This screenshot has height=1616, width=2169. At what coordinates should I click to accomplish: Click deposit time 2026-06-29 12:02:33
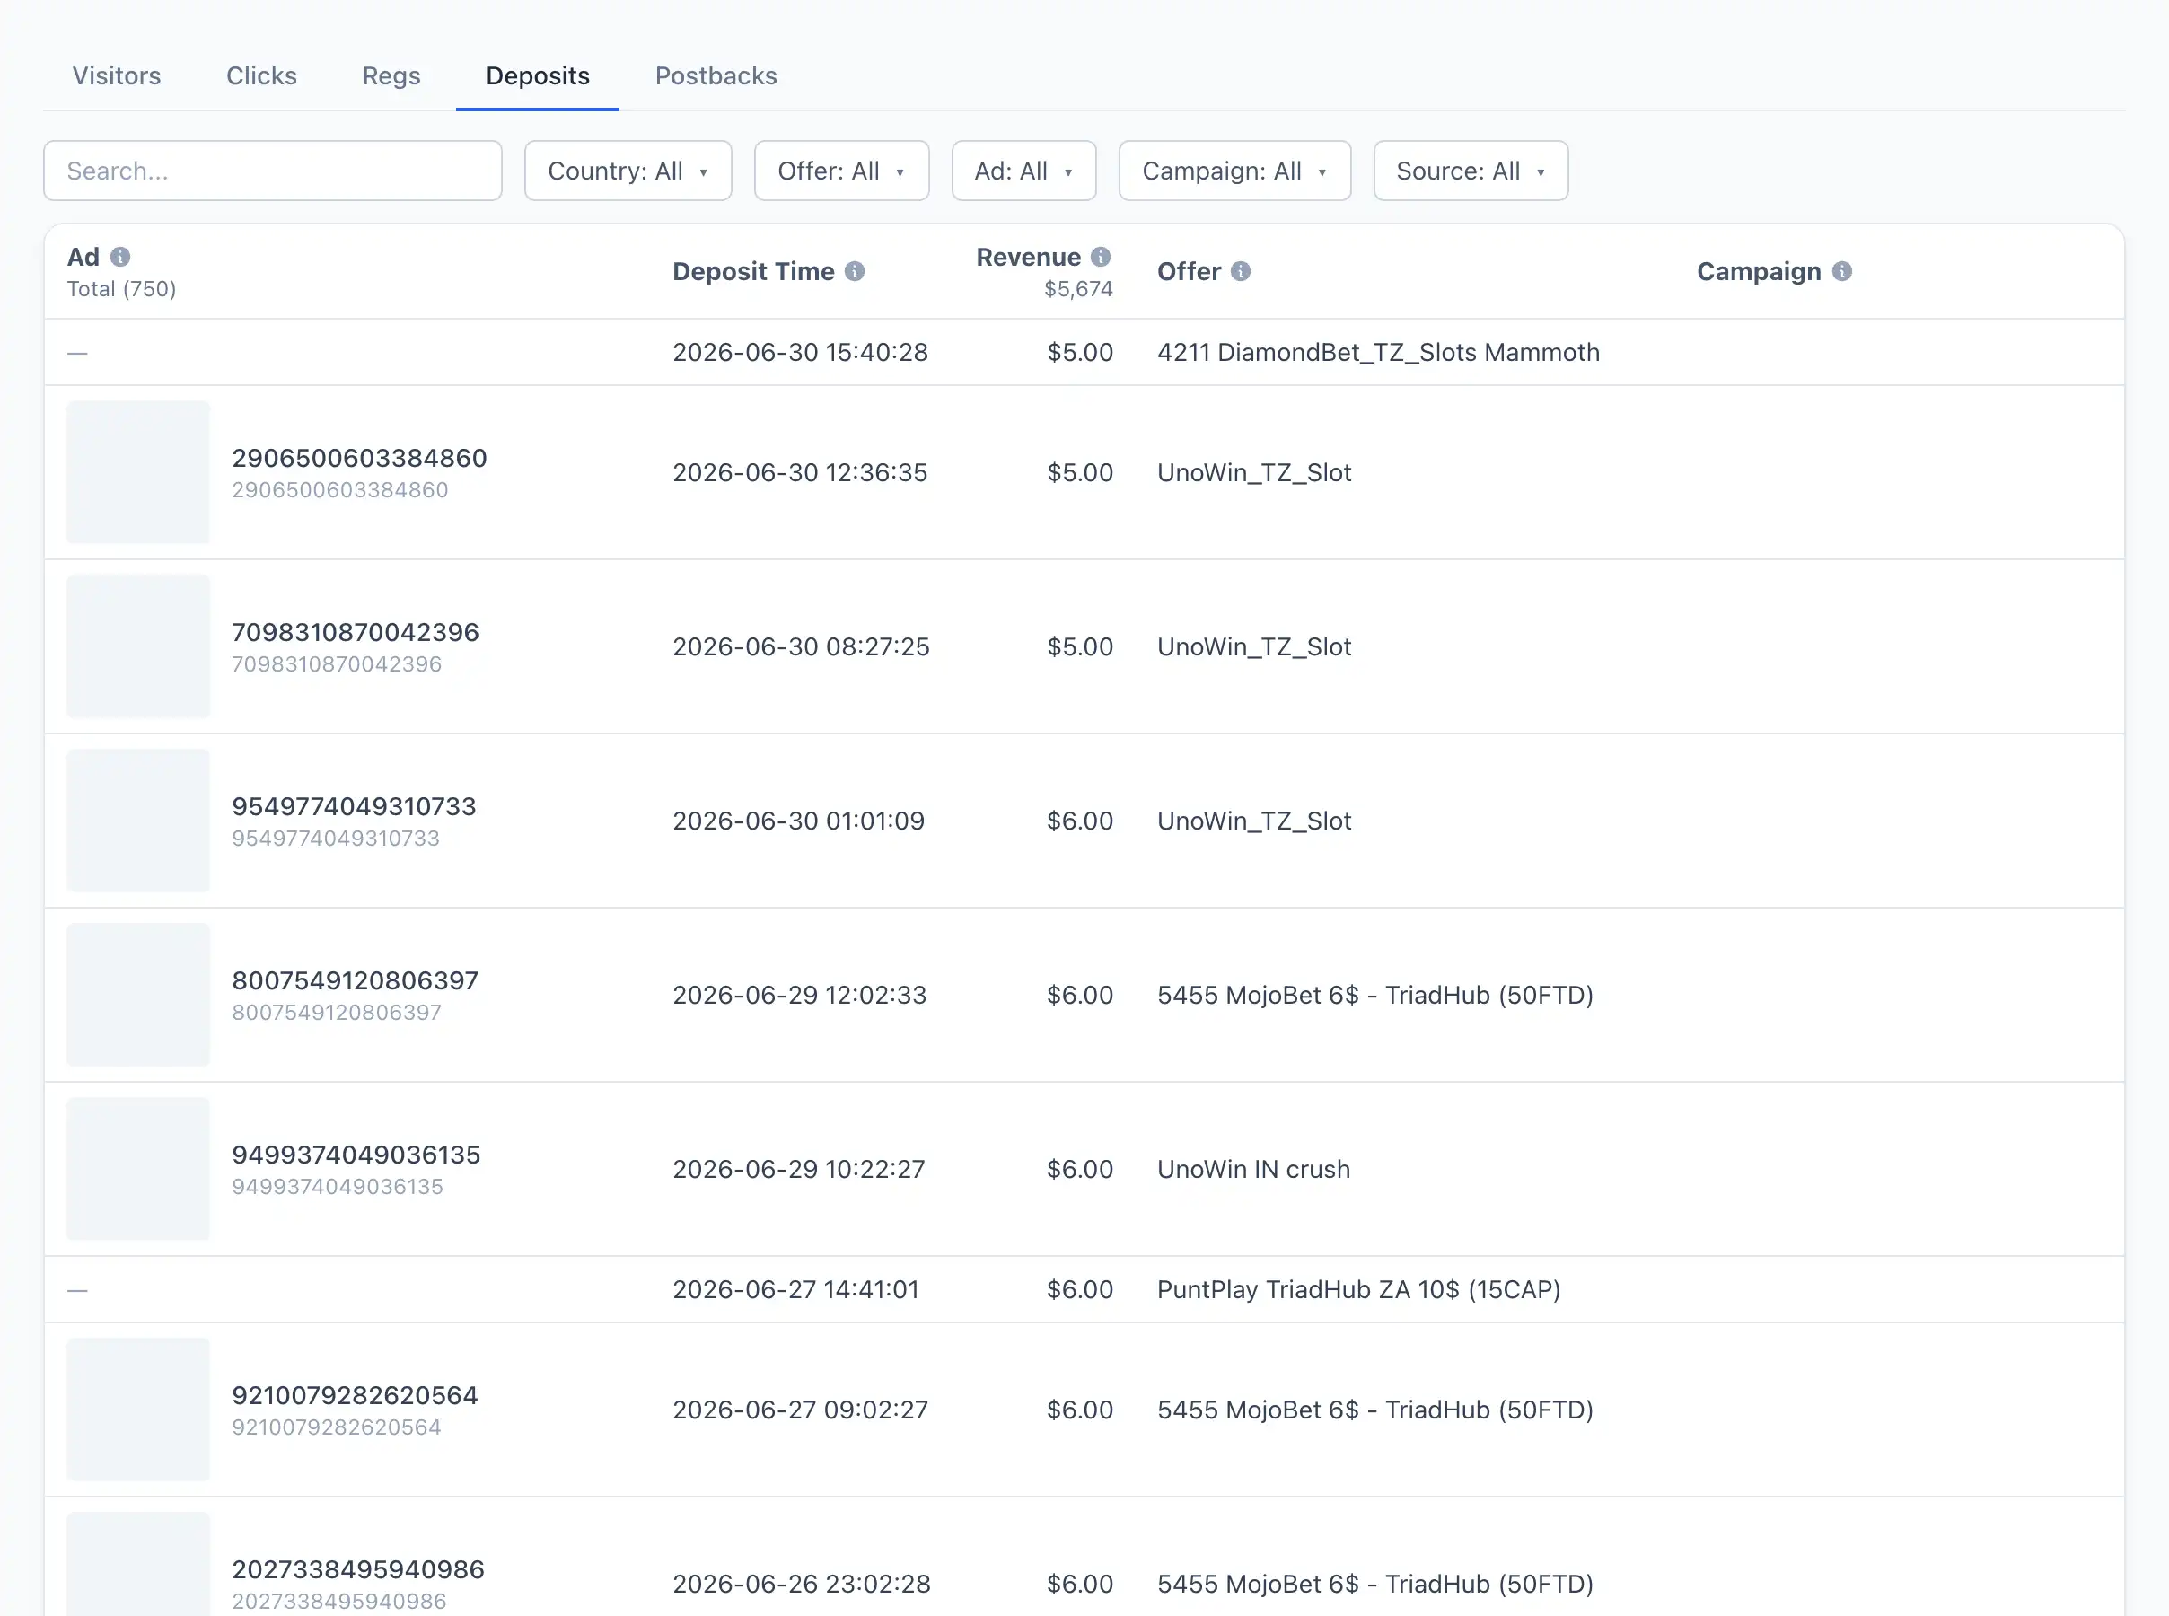(x=799, y=995)
